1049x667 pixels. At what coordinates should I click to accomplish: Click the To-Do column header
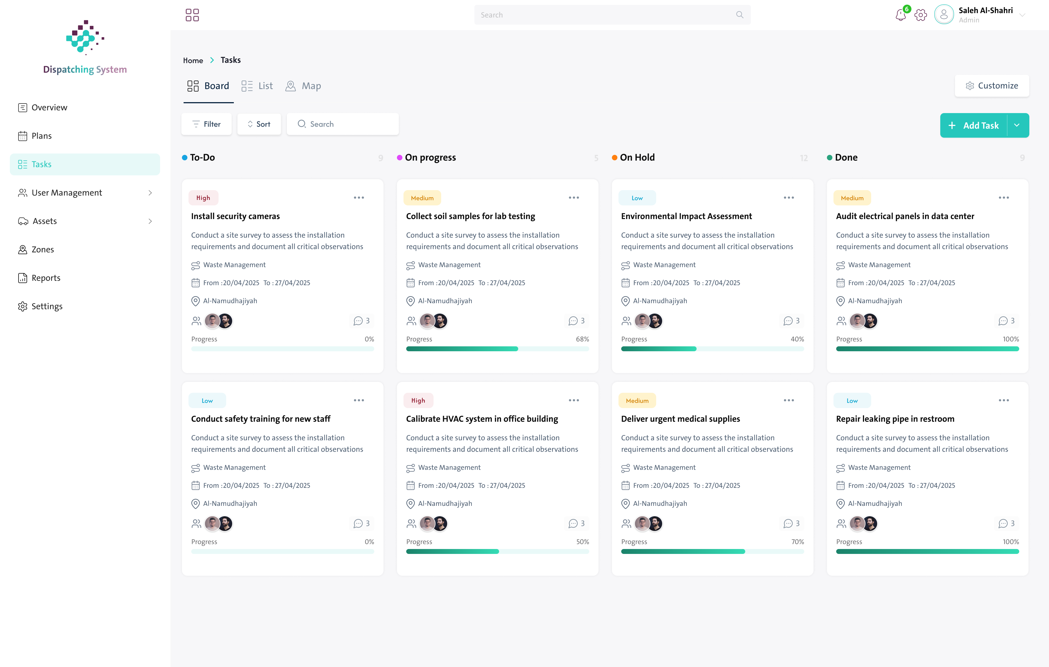tap(202, 158)
